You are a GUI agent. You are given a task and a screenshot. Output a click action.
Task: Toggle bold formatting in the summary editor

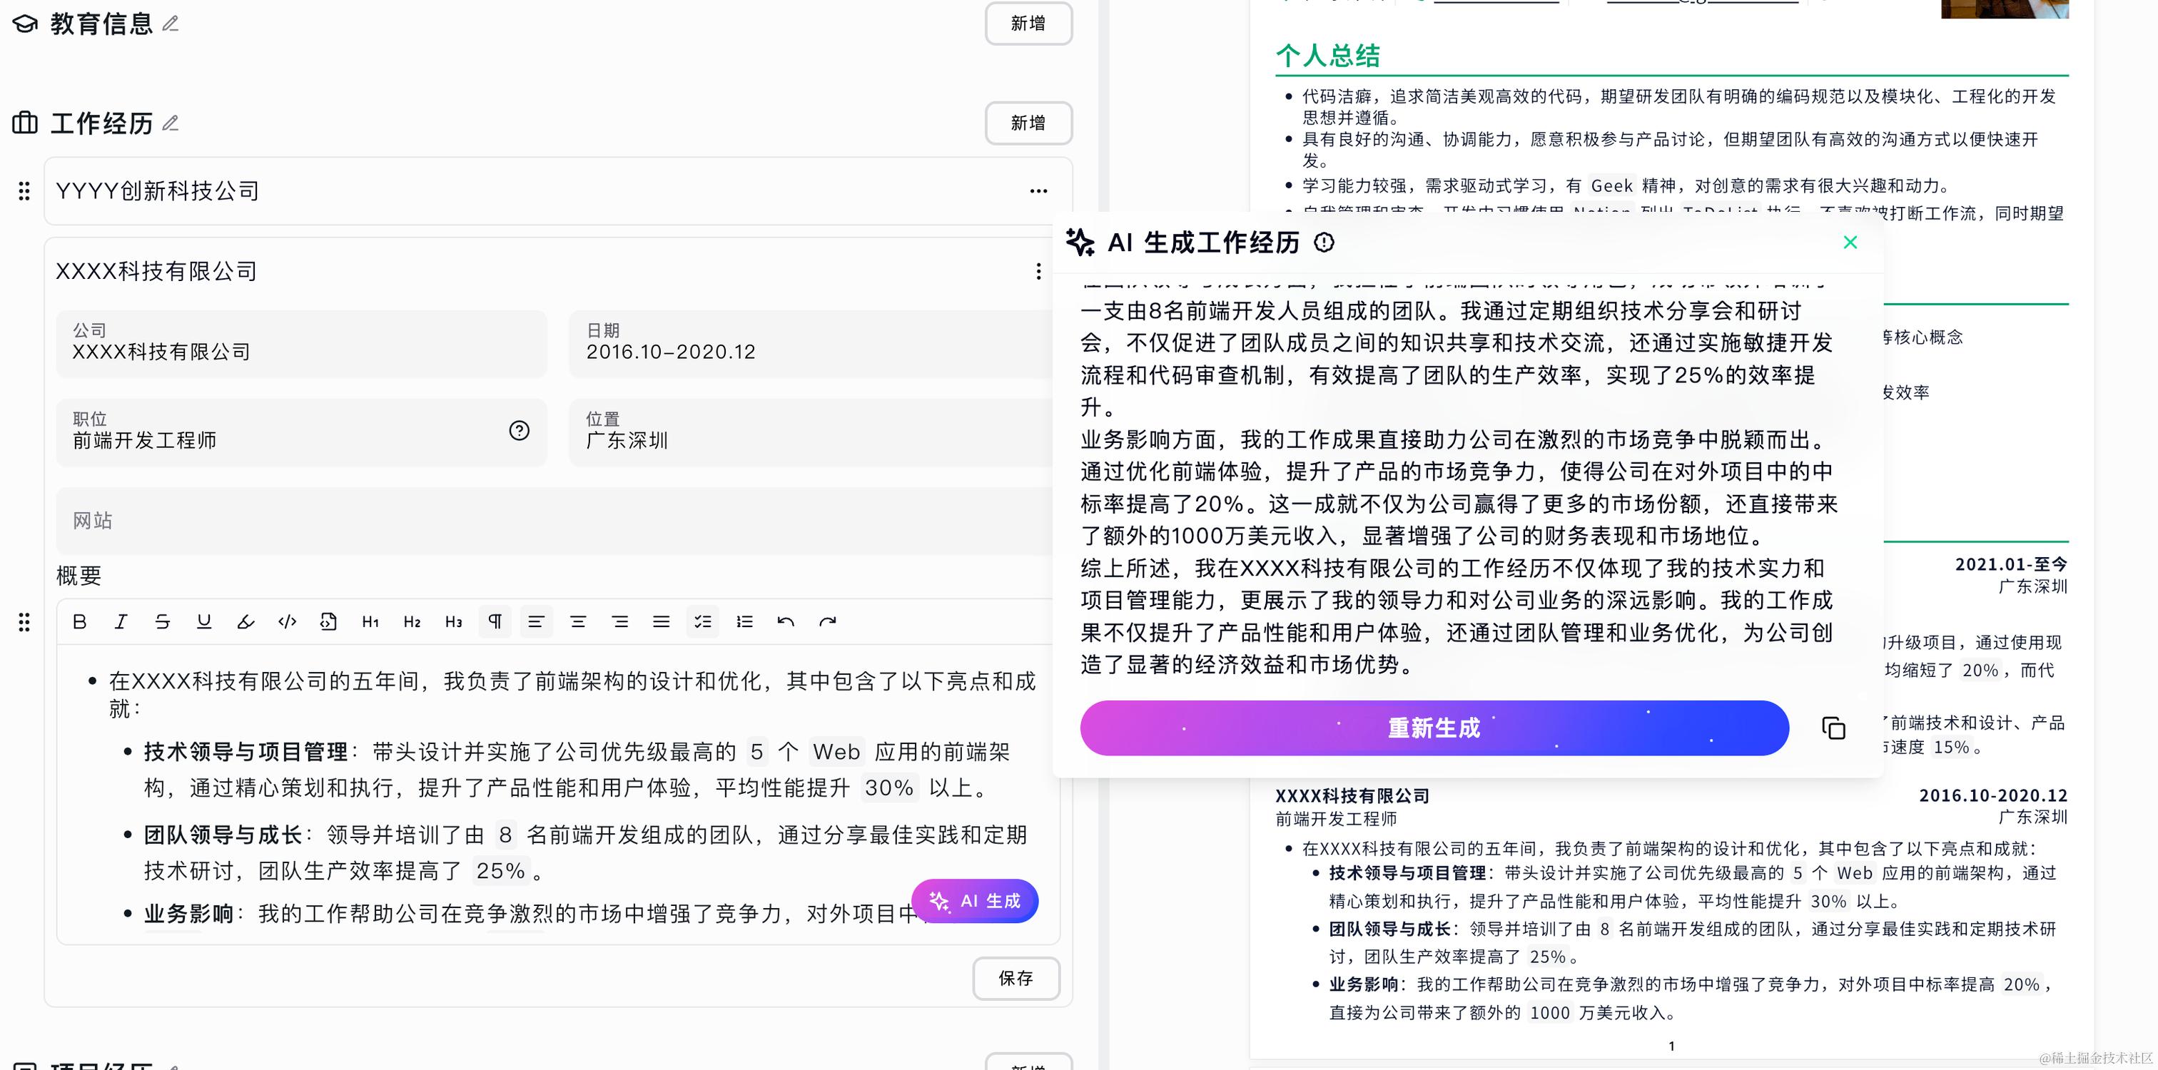coord(80,621)
